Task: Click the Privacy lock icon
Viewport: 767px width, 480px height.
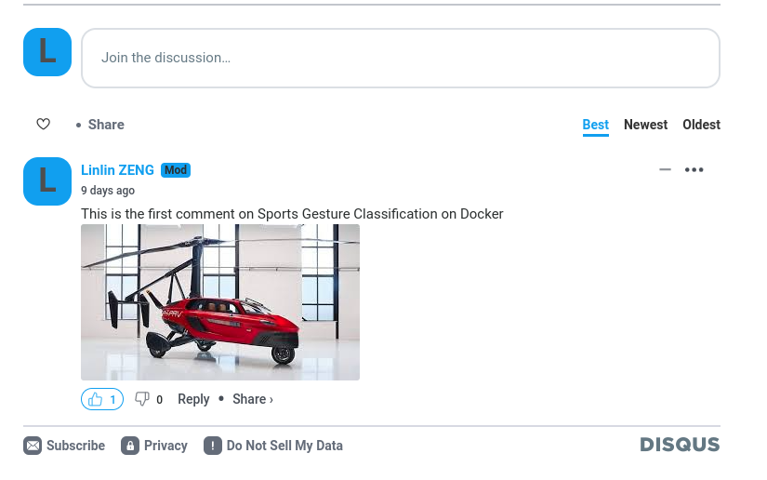Action: click(x=130, y=446)
